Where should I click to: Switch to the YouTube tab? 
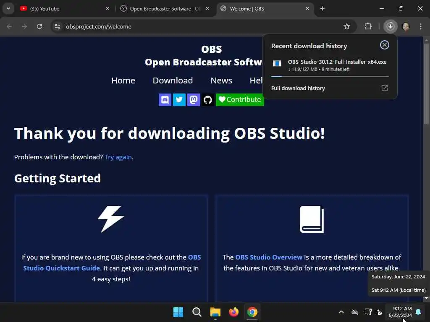pos(64,9)
